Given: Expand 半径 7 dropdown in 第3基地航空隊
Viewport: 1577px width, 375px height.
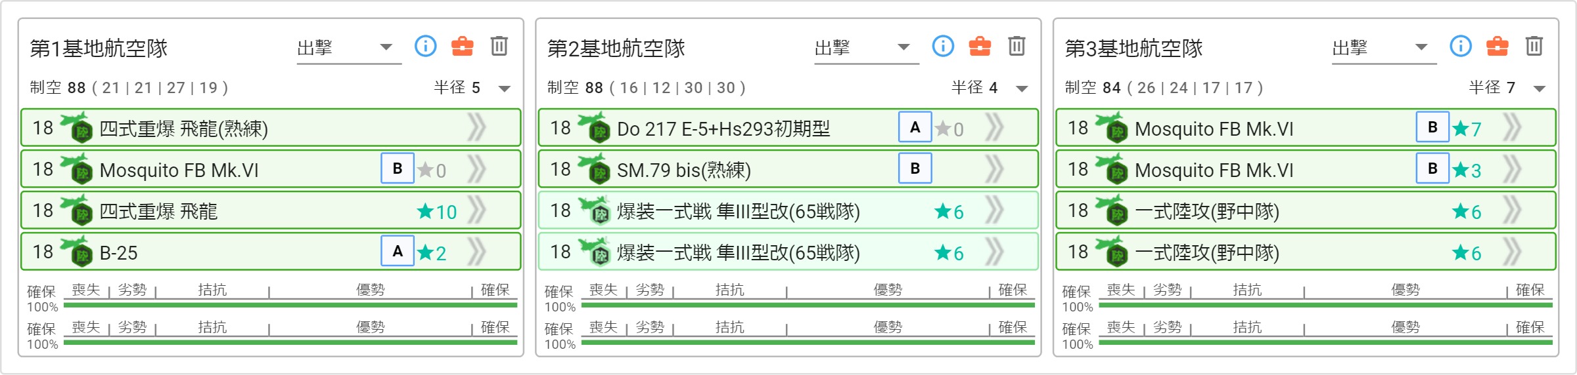Looking at the screenshot, I should [x=1540, y=89].
